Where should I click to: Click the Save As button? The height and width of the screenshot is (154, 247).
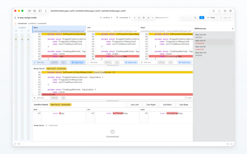(x=225, y=18)
